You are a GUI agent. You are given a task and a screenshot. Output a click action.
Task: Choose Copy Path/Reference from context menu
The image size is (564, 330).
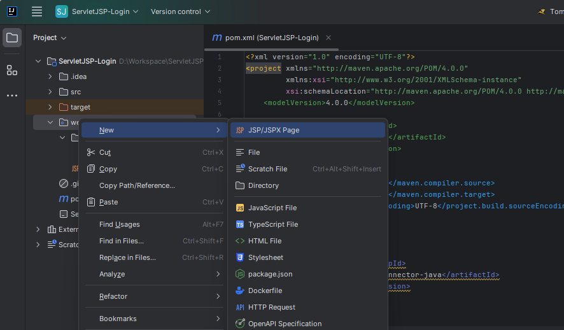137,185
